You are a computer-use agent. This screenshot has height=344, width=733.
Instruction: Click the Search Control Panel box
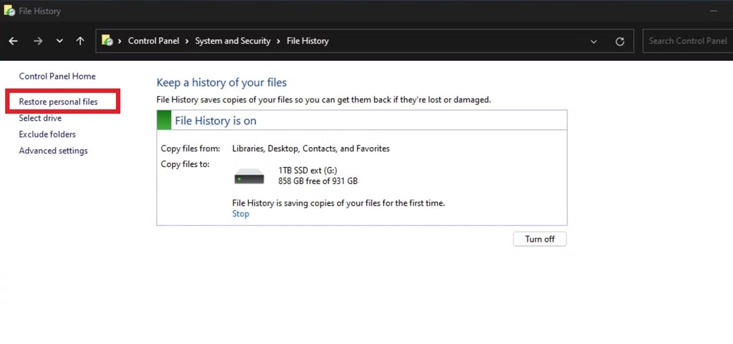tap(688, 41)
